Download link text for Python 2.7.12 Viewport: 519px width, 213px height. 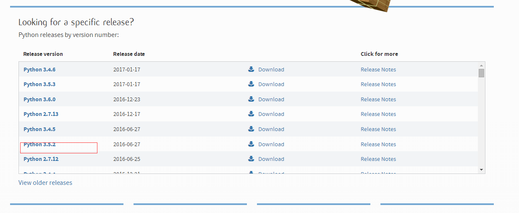271,159
